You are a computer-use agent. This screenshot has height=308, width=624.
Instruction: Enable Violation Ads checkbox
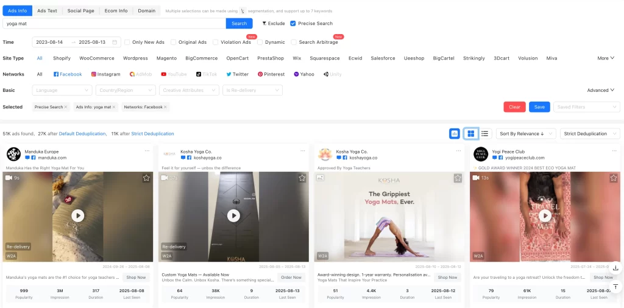pos(215,42)
